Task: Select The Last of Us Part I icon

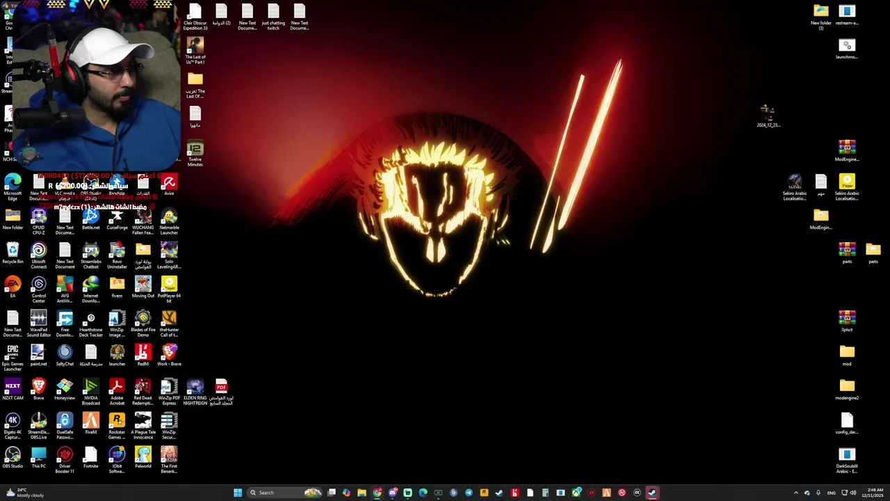Action: (195, 51)
